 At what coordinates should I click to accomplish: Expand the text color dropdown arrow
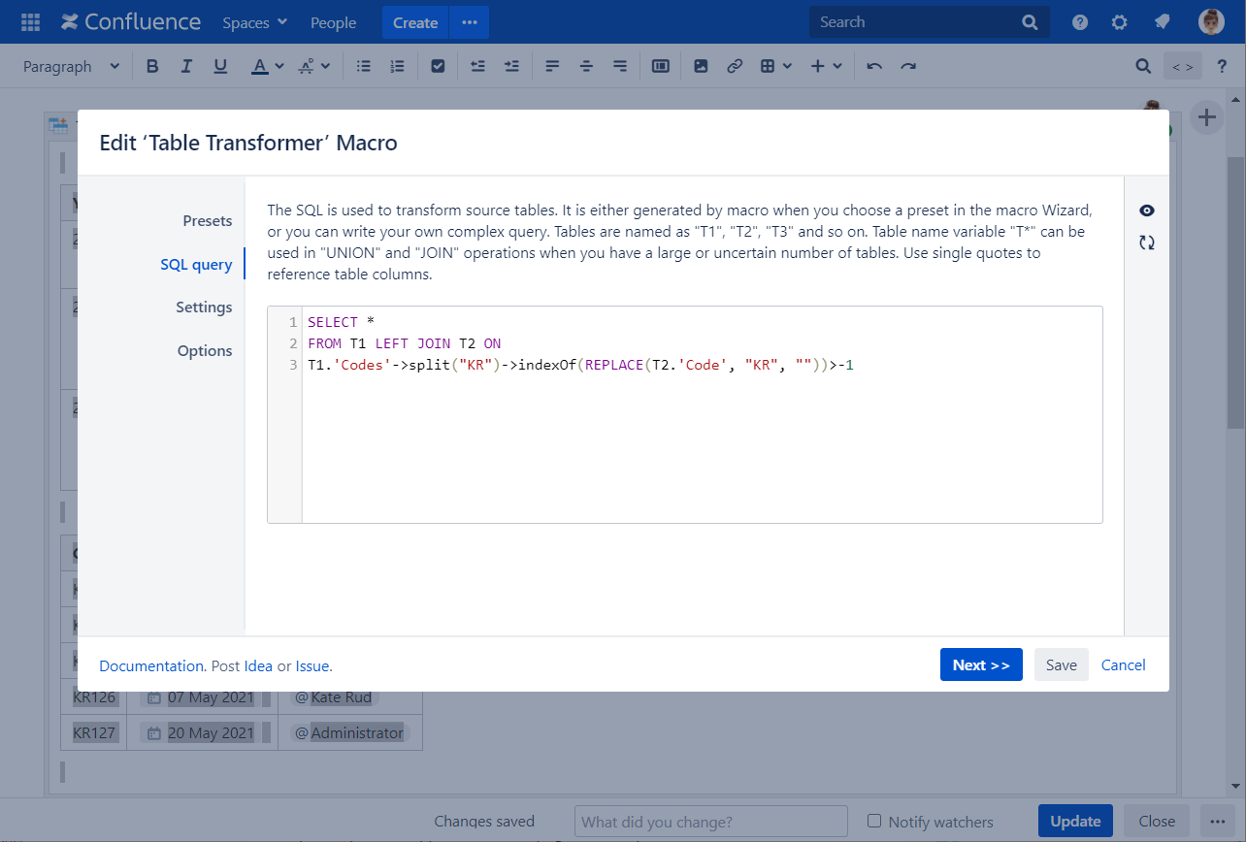coord(279,66)
